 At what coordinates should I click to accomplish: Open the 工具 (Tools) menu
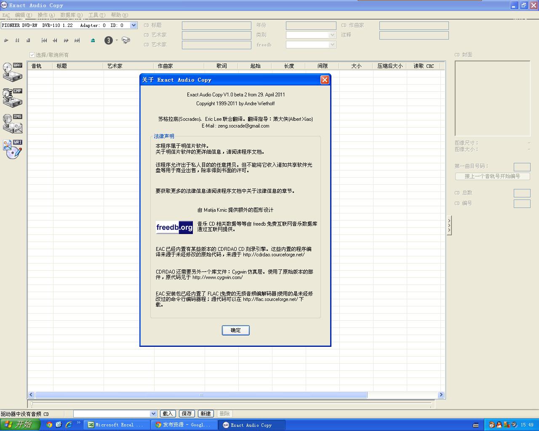pos(96,15)
